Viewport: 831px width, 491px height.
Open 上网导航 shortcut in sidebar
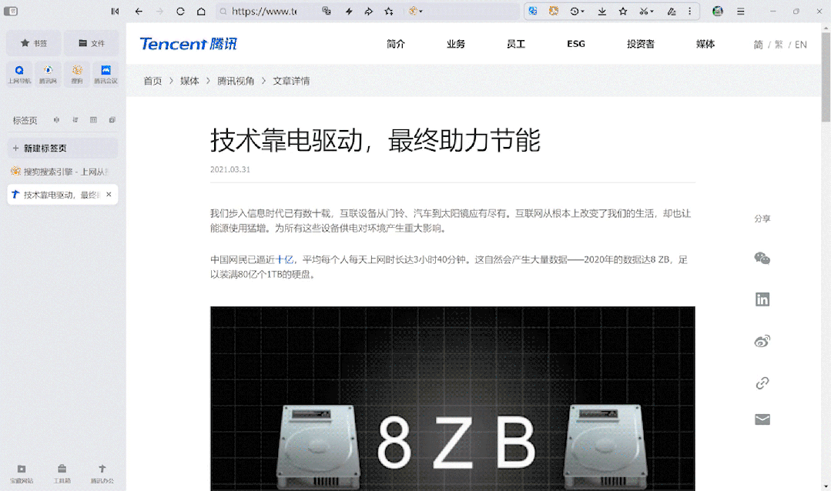pyautogui.click(x=19, y=74)
